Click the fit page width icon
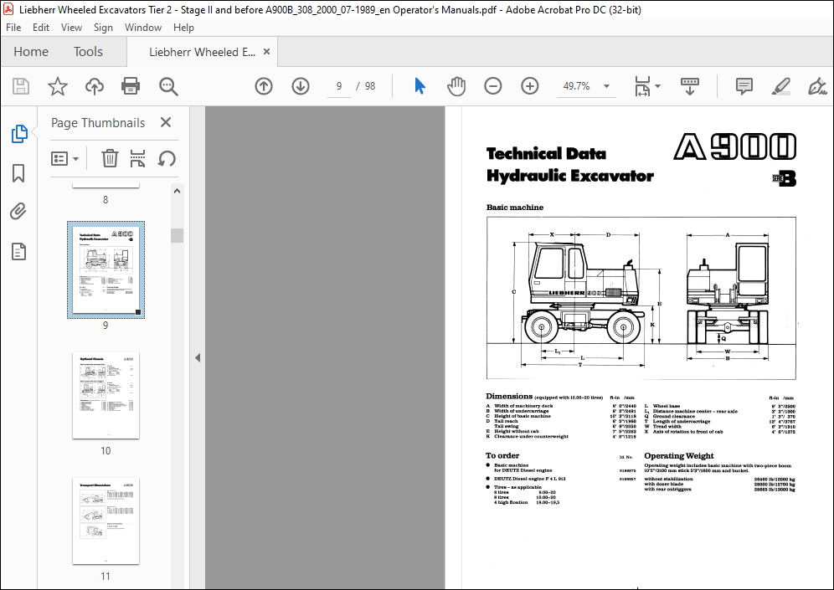834x590 pixels. [x=642, y=86]
